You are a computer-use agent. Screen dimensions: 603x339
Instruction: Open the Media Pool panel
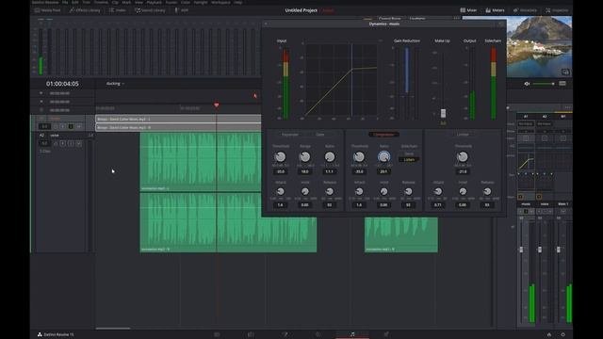[x=48, y=10]
